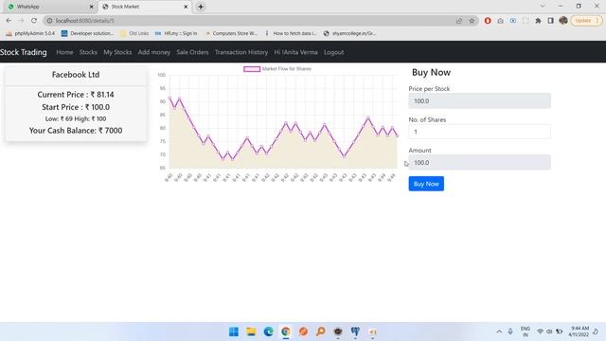The height and width of the screenshot is (341, 606).
Task: Open the red Opera-style extension icon
Action: tap(488, 21)
